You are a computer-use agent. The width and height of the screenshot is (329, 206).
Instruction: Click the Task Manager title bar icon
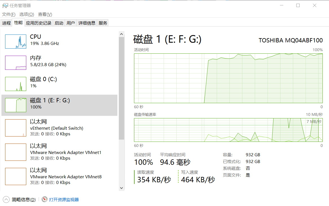pos(5,5)
